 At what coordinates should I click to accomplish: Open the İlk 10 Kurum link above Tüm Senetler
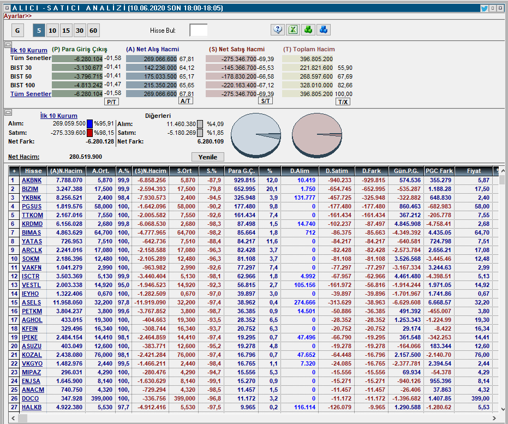(x=28, y=50)
